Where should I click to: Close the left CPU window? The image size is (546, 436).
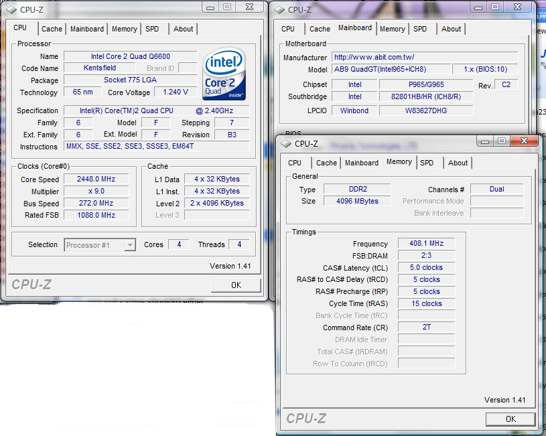click(249, 7)
